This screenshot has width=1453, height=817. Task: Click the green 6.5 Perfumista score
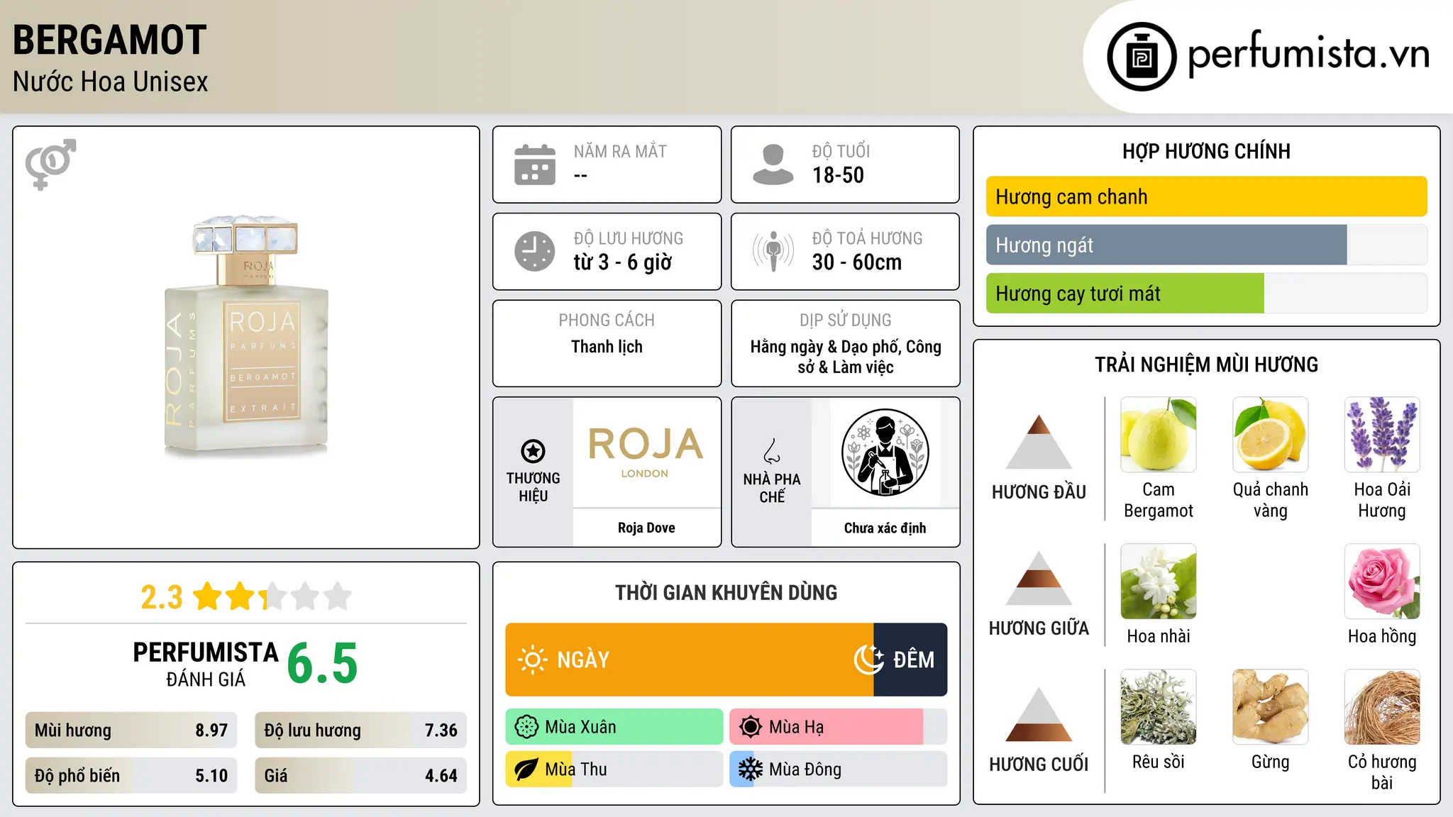323,664
